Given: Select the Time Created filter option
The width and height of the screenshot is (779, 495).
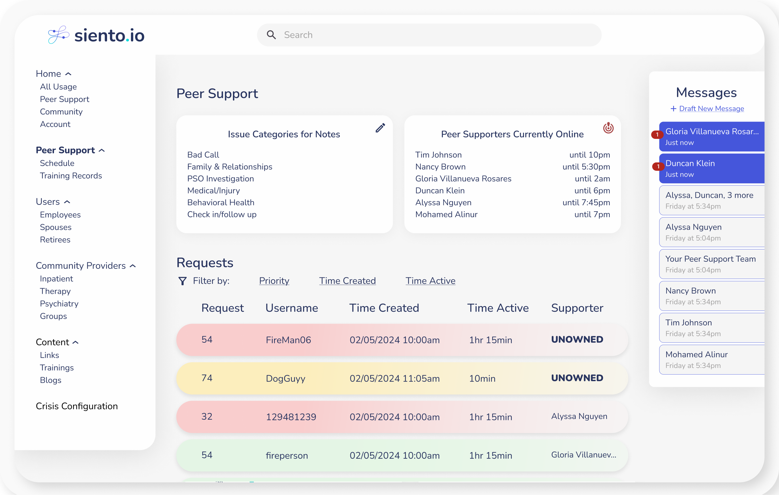Looking at the screenshot, I should [347, 280].
